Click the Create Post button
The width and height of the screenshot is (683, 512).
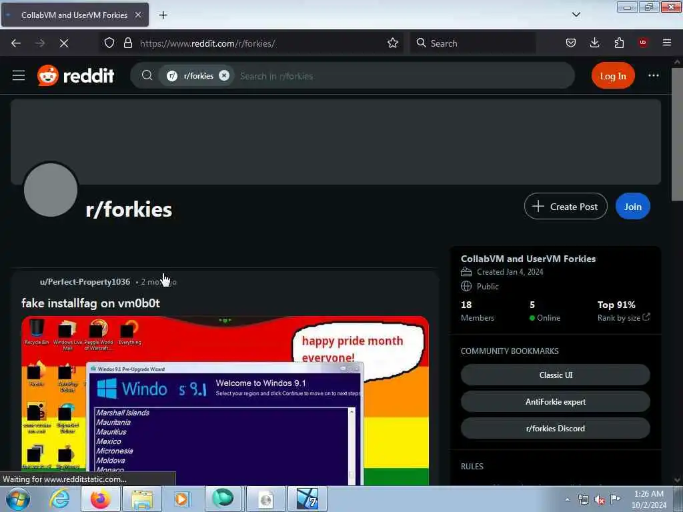(566, 207)
